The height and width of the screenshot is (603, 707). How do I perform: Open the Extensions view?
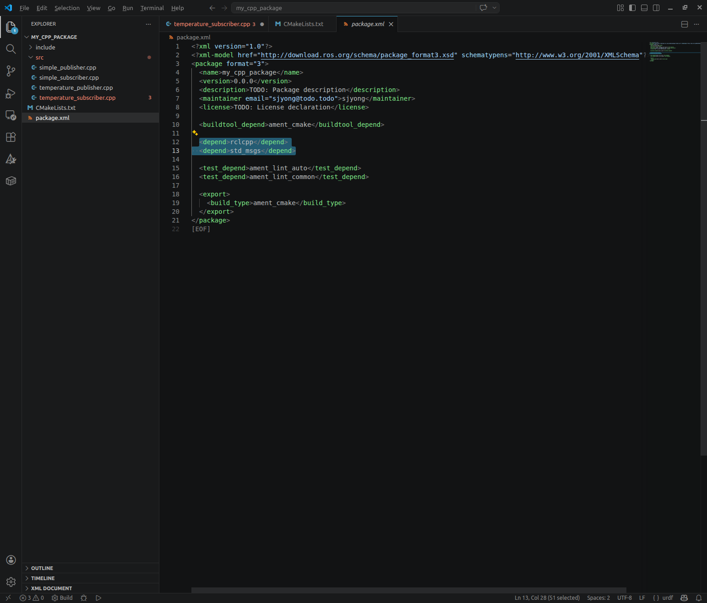(x=11, y=137)
